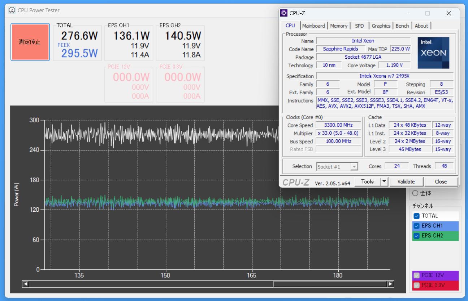468x301 pixels.
Task: Click the graph scrollbar right arrow
Action: coord(390,284)
